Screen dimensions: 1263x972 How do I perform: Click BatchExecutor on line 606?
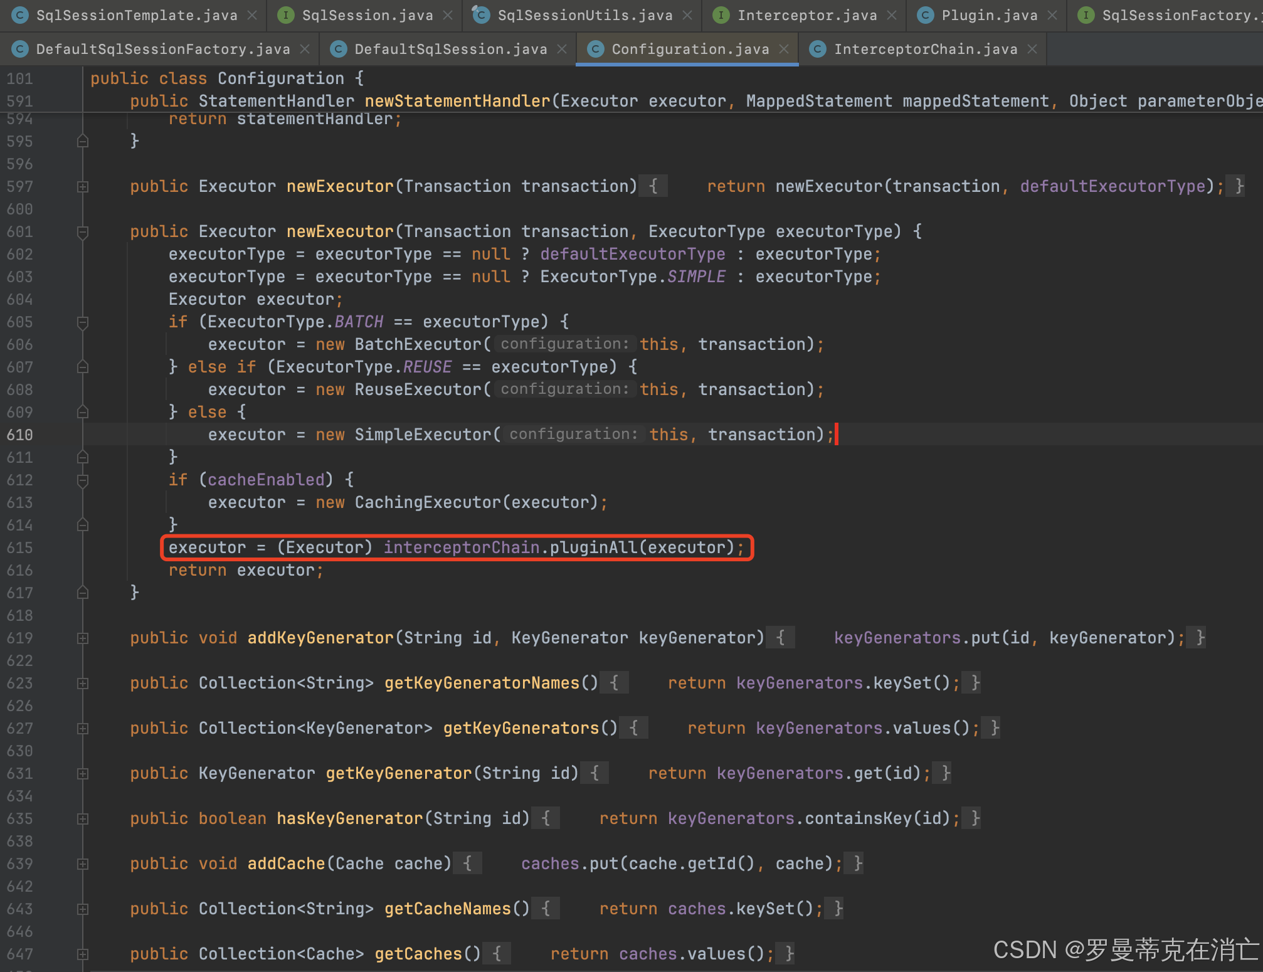coord(418,344)
